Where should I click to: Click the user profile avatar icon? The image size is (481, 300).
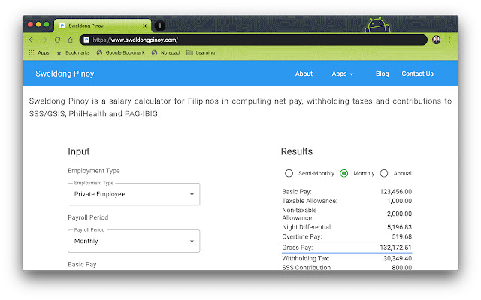point(436,40)
